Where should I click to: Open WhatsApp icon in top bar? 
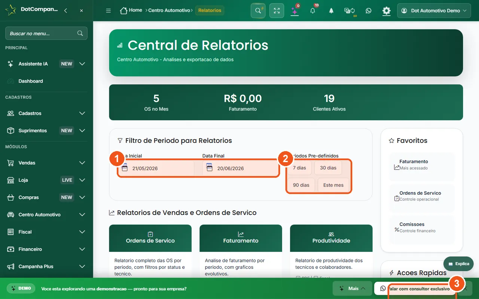click(369, 11)
